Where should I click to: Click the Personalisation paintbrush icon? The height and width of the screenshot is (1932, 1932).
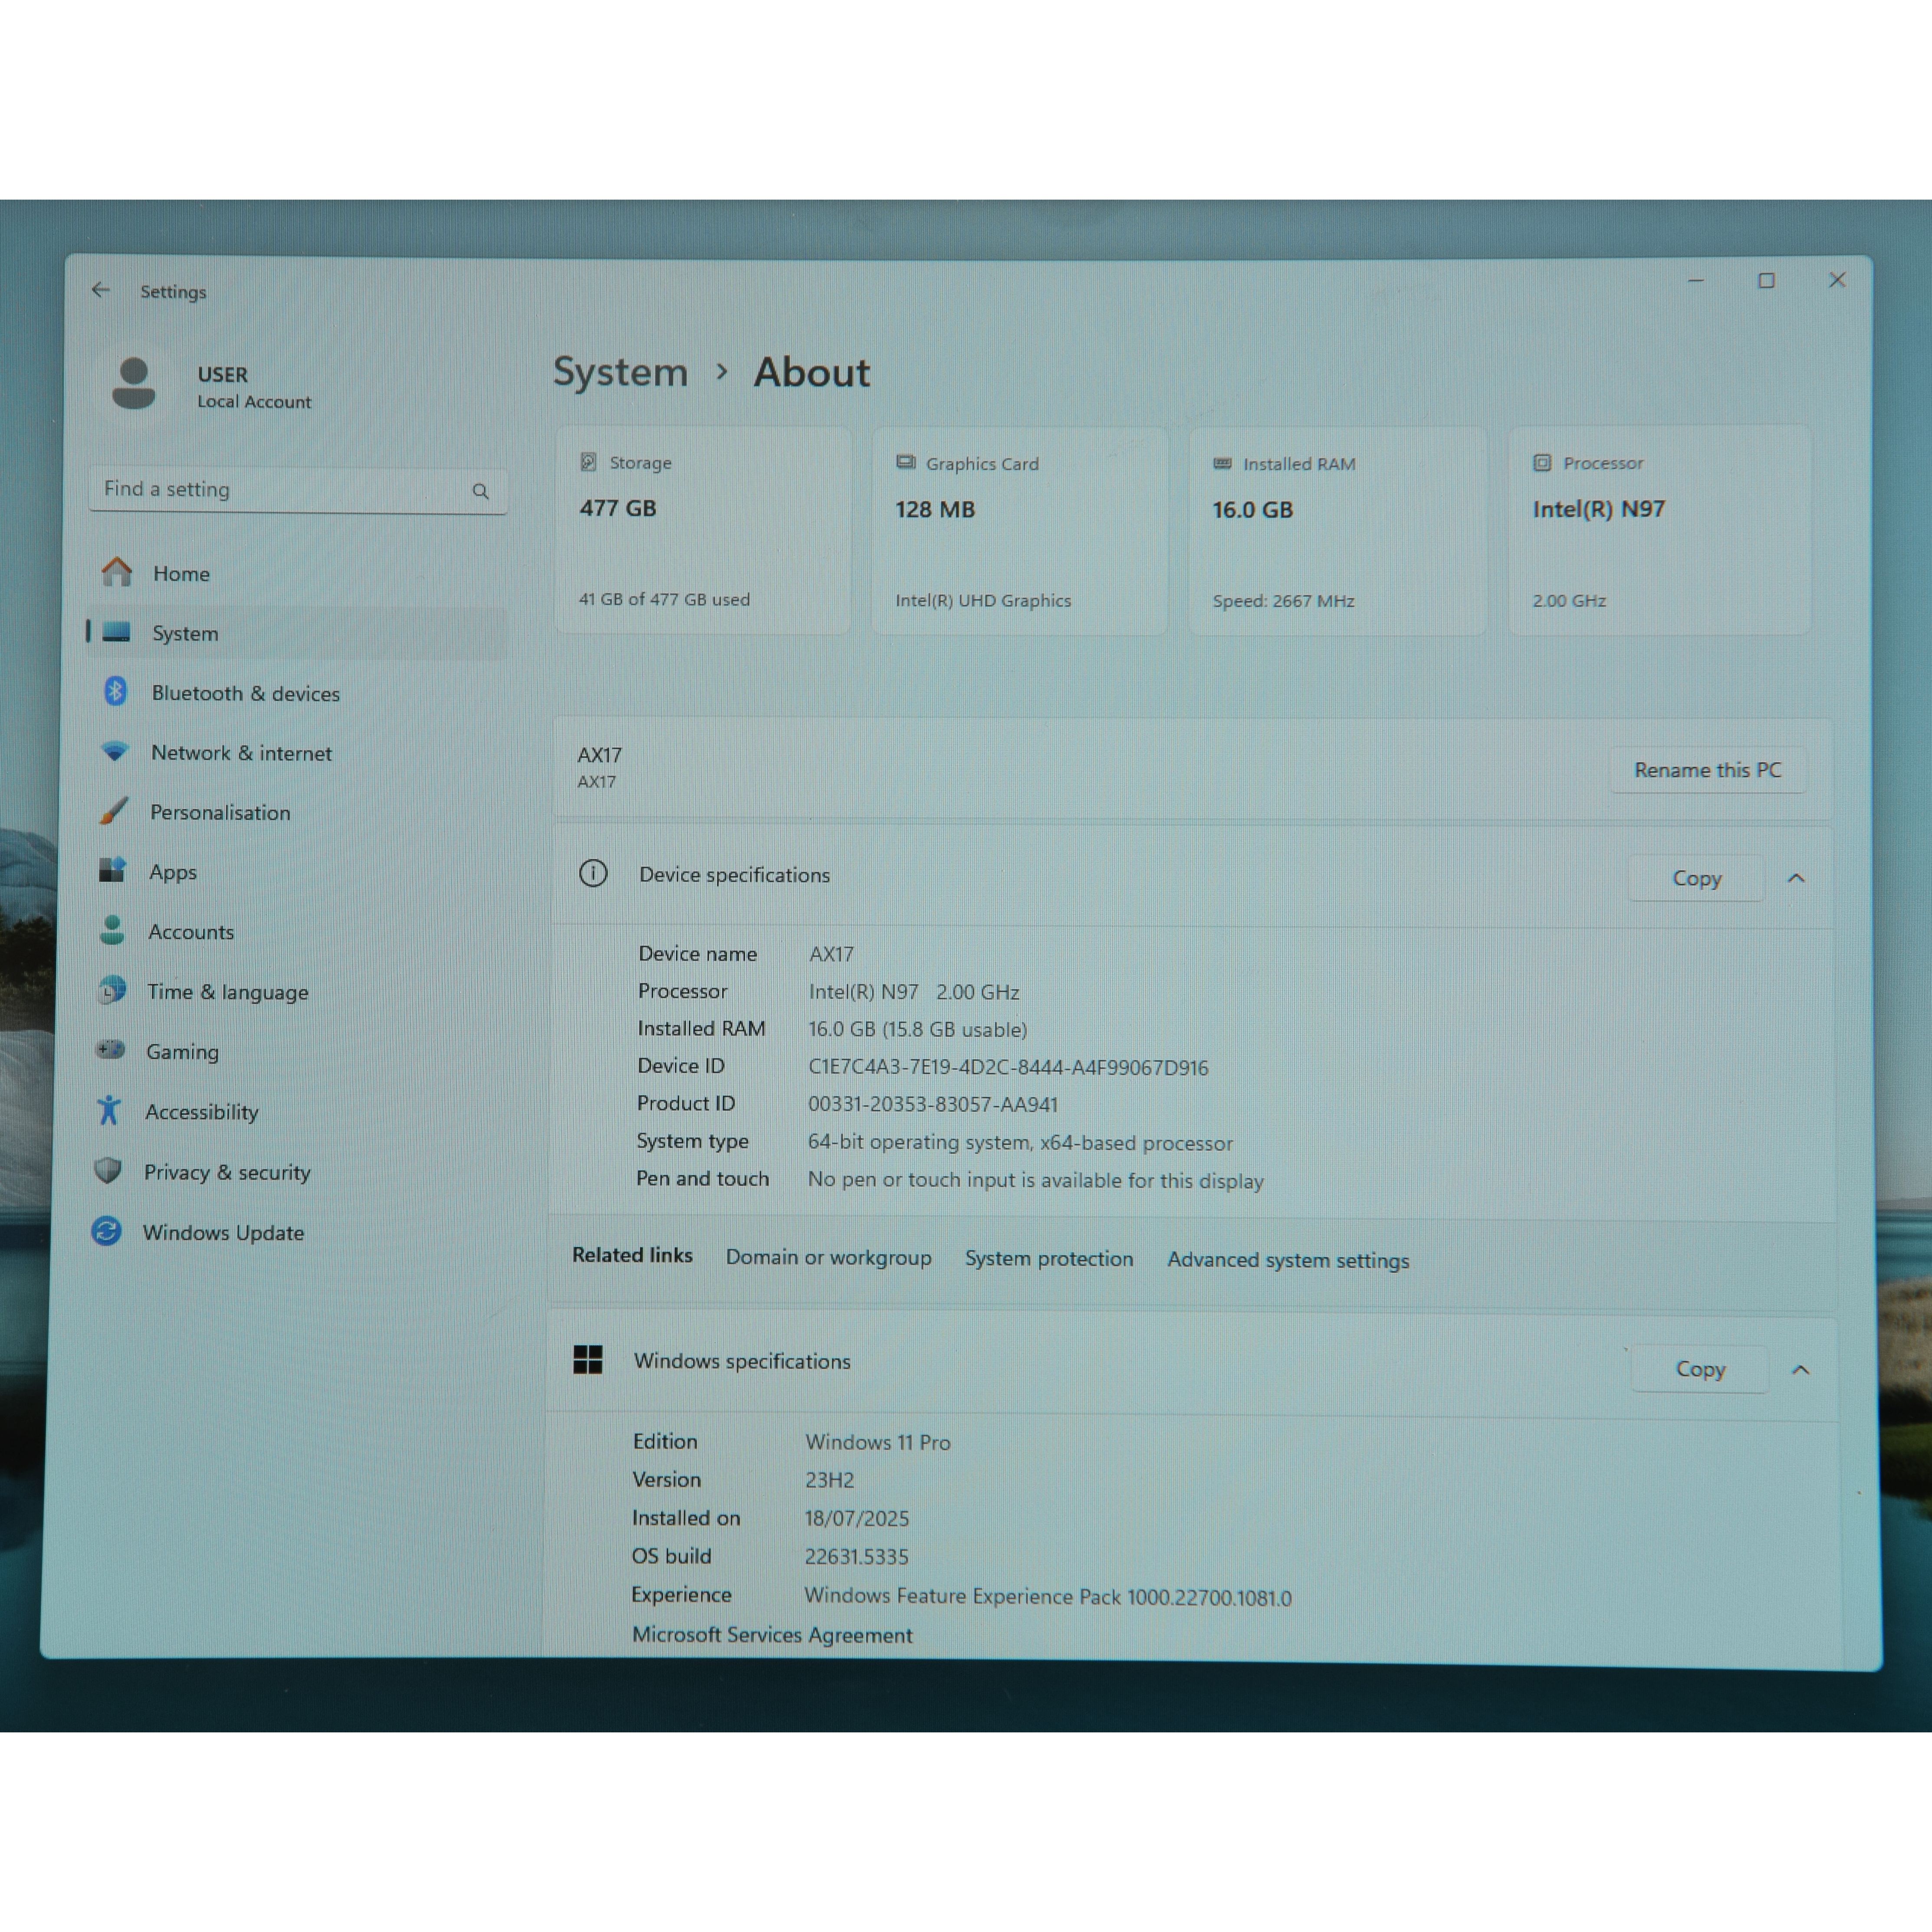114,810
